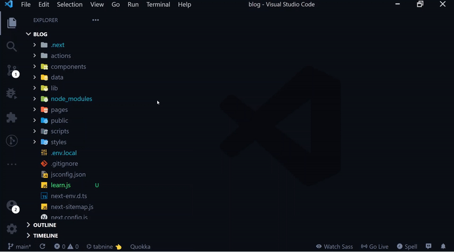Open the .gitignore file
This screenshot has width=454, height=252.
tap(63, 163)
